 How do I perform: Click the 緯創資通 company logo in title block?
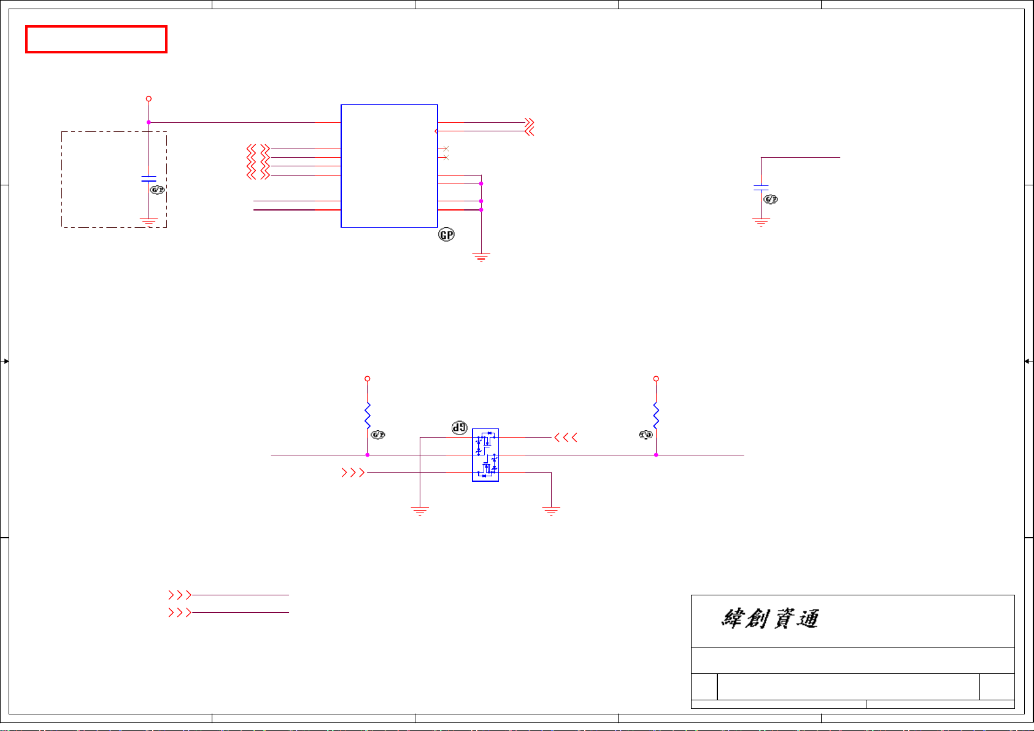770,619
